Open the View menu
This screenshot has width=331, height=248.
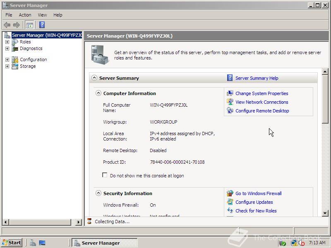pyautogui.click(x=42, y=15)
